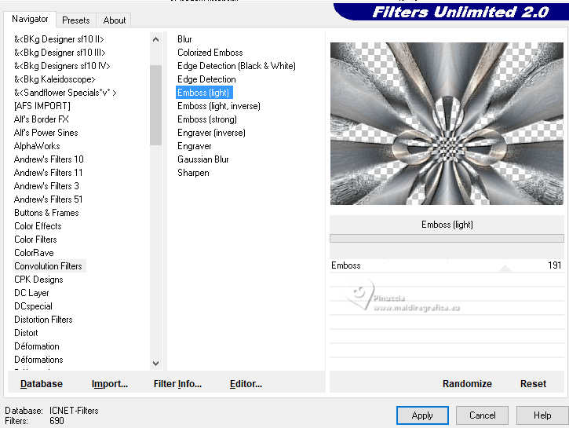Select Déformations category

tap(38, 360)
